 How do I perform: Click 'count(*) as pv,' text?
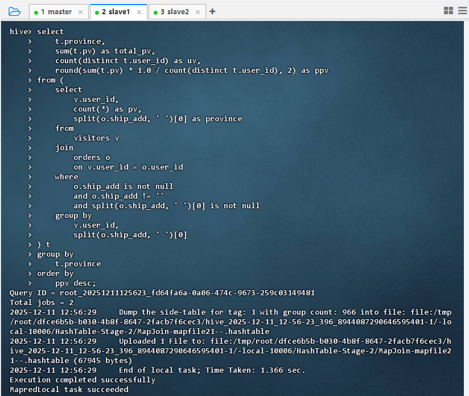(108, 109)
